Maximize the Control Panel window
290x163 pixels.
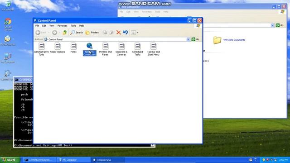[x=194, y=20]
